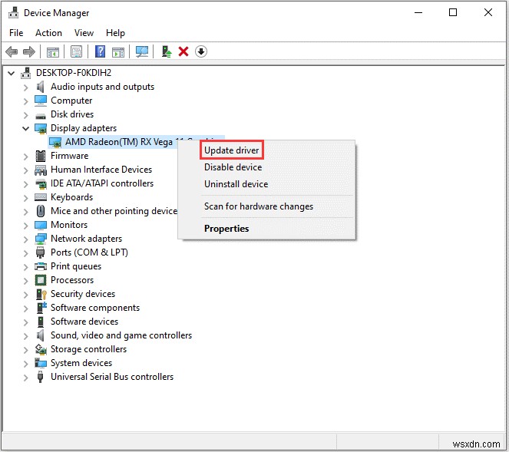Click the Mice and other pointing devices icon

[x=41, y=211]
